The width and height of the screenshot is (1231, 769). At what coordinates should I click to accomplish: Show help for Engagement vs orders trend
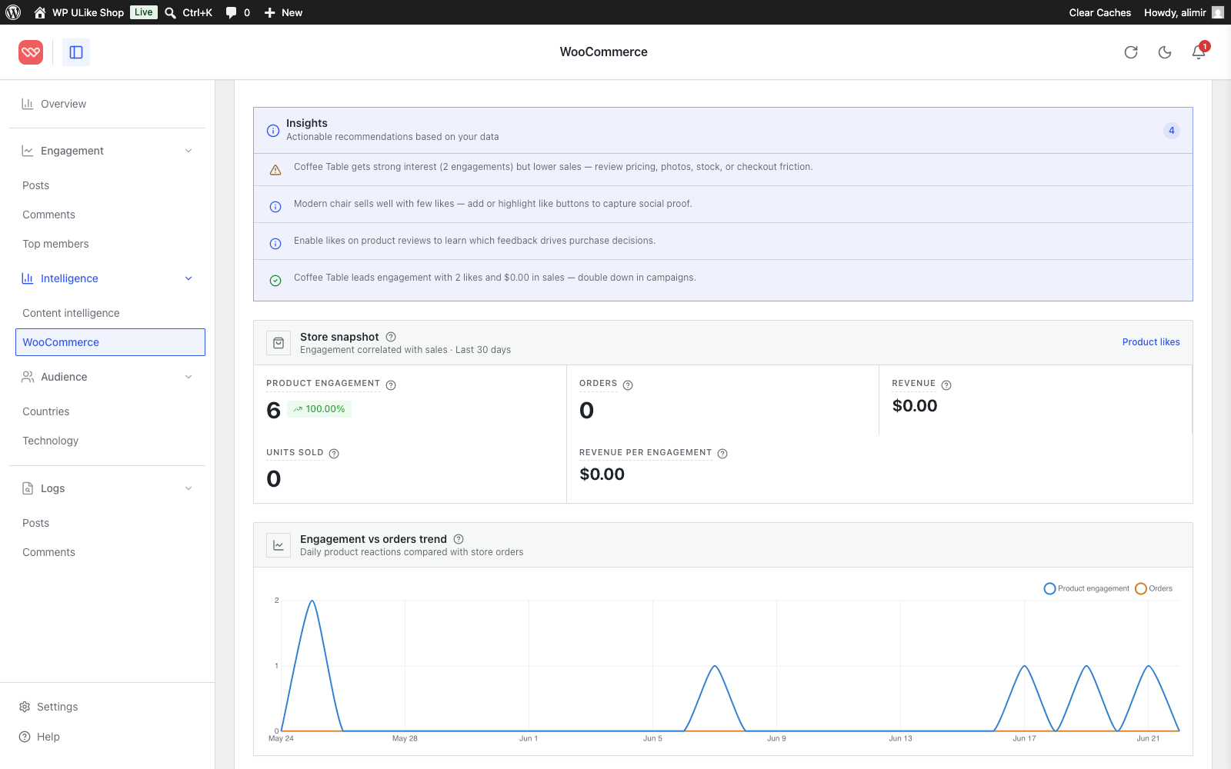coord(459,539)
